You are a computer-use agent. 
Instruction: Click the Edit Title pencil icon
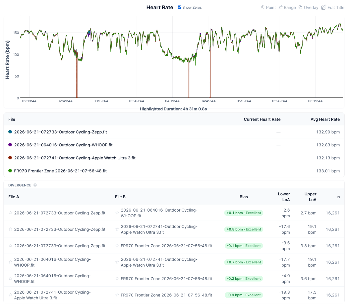click(324, 7)
